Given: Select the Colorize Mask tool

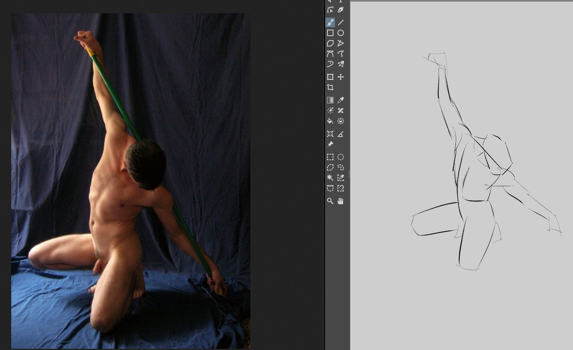Looking at the screenshot, I should click(x=330, y=111).
